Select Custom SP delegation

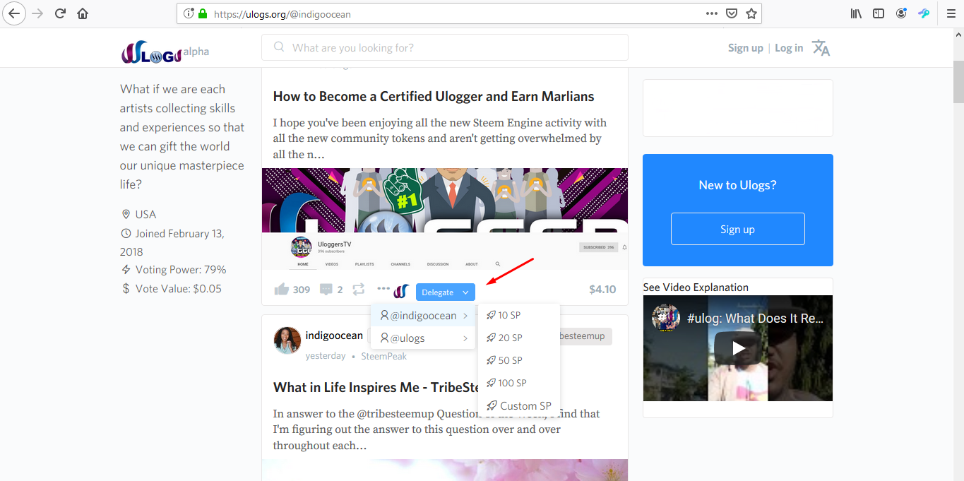click(x=519, y=406)
